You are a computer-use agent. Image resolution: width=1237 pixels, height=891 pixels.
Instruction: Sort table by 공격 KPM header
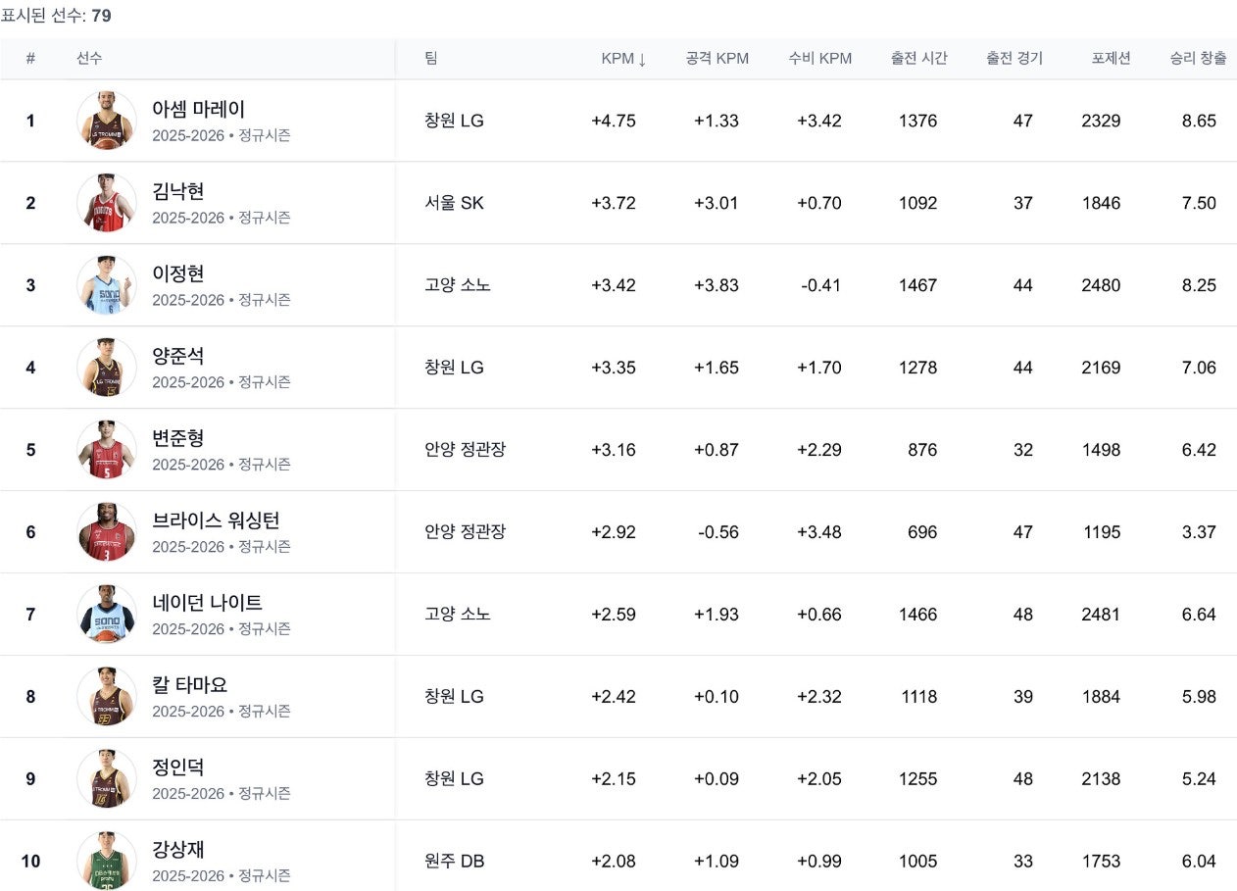click(x=717, y=59)
